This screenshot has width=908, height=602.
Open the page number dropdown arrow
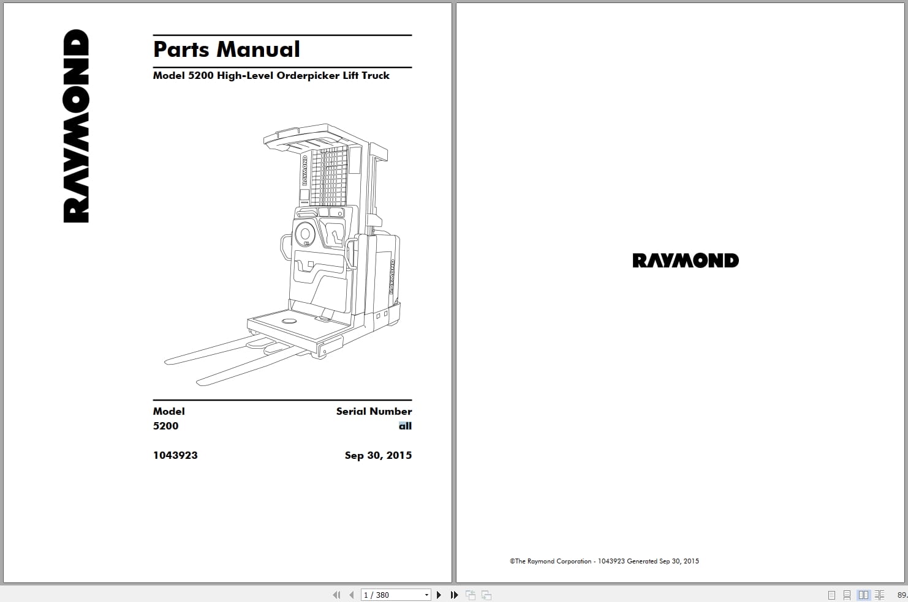click(x=427, y=595)
